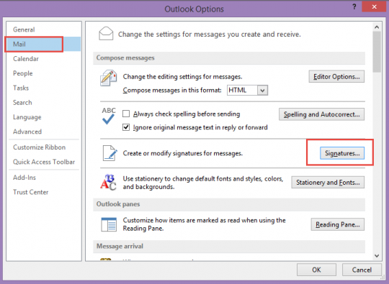Screen dimensions: 389x284
Task: Click the Compose messages section header
Action: click(229, 58)
